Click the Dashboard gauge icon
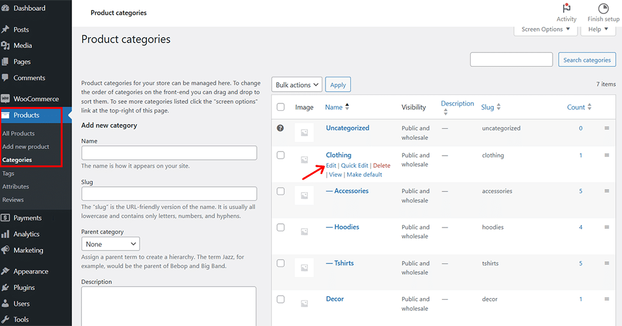Viewport: 622px width, 326px height. pyautogui.click(x=5, y=8)
